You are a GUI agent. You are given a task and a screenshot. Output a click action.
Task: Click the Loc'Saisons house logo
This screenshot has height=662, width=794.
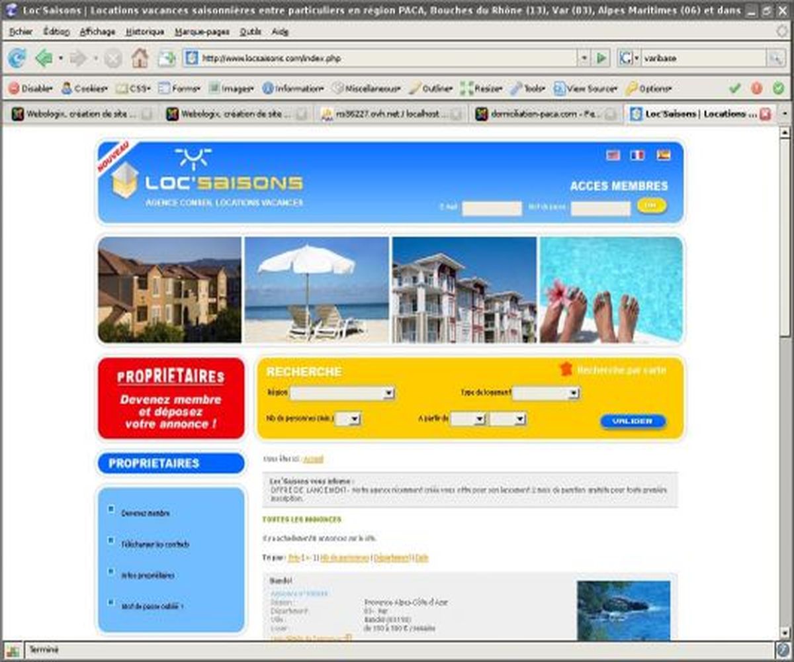pyautogui.click(x=124, y=180)
